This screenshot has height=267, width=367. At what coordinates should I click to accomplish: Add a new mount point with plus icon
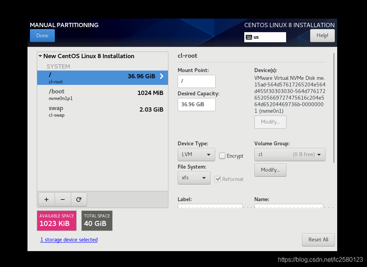46,200
